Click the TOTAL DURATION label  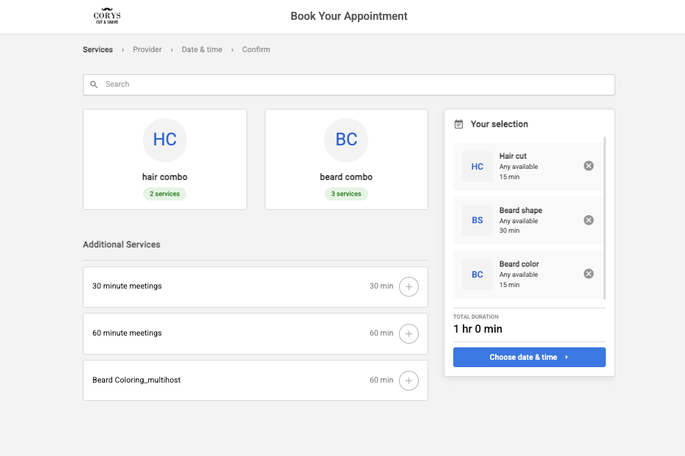pyautogui.click(x=476, y=316)
